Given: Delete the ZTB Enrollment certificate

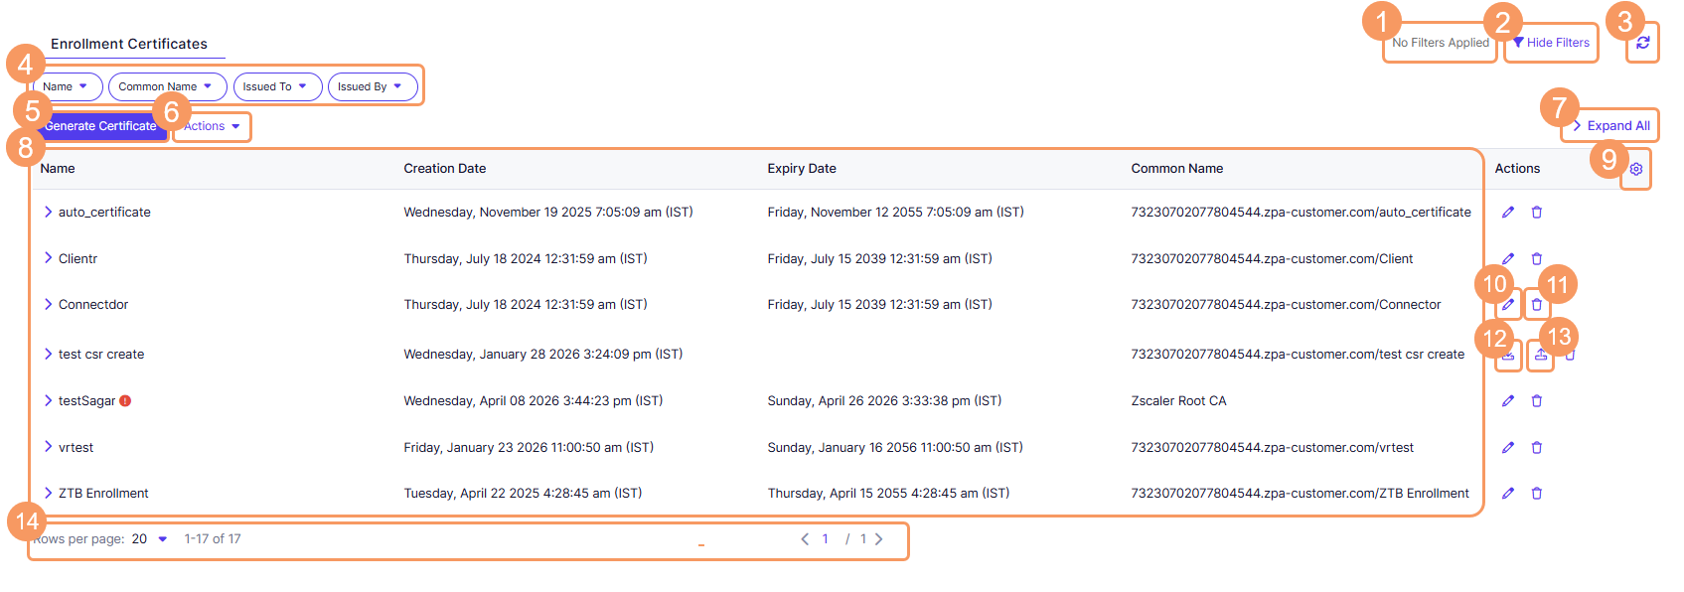Looking at the screenshot, I should (x=1537, y=494).
